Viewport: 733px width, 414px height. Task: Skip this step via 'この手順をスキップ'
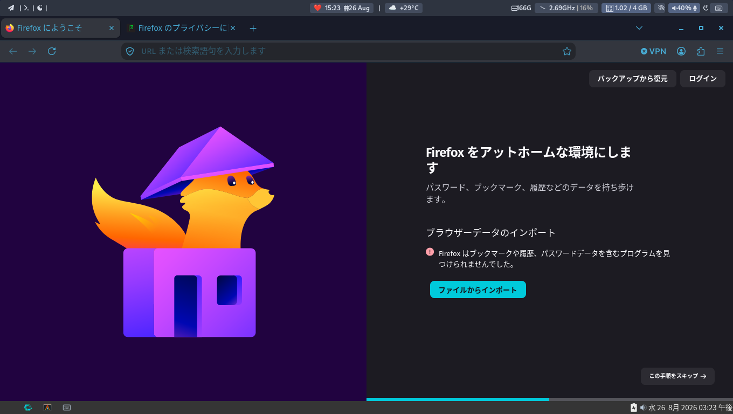tap(677, 376)
